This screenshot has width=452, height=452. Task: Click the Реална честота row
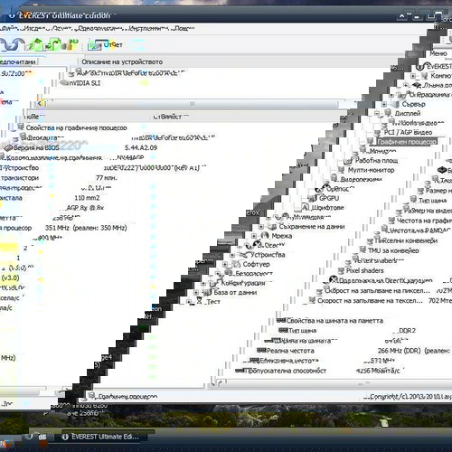coord(290,351)
